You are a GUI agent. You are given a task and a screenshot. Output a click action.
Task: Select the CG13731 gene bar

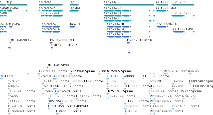click(183, 5)
